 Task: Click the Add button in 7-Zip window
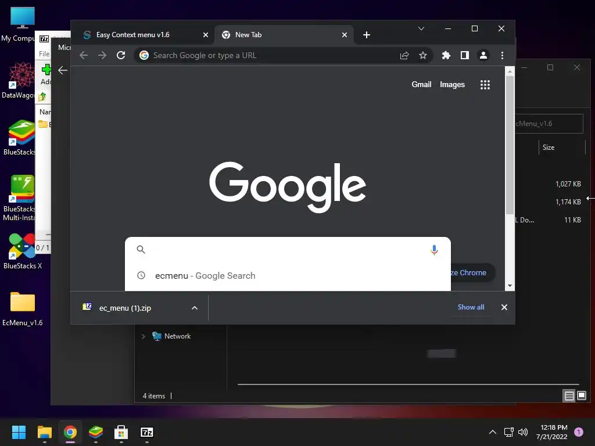[45, 75]
